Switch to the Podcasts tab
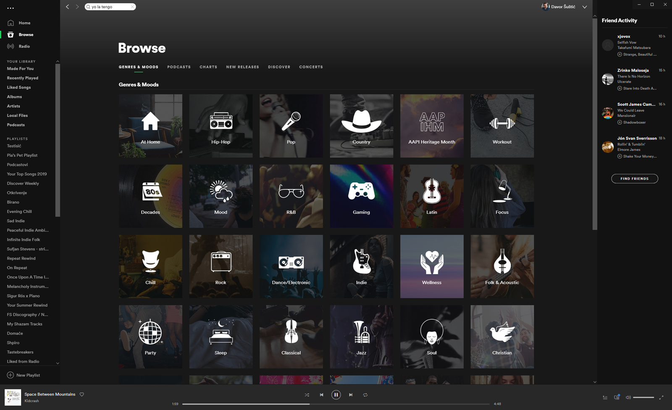Image resolution: width=672 pixels, height=410 pixels. click(179, 67)
